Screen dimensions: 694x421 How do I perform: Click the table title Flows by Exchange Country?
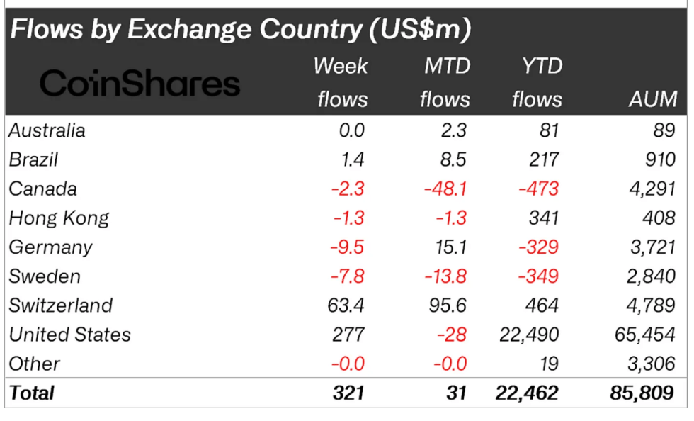pyautogui.click(x=241, y=30)
